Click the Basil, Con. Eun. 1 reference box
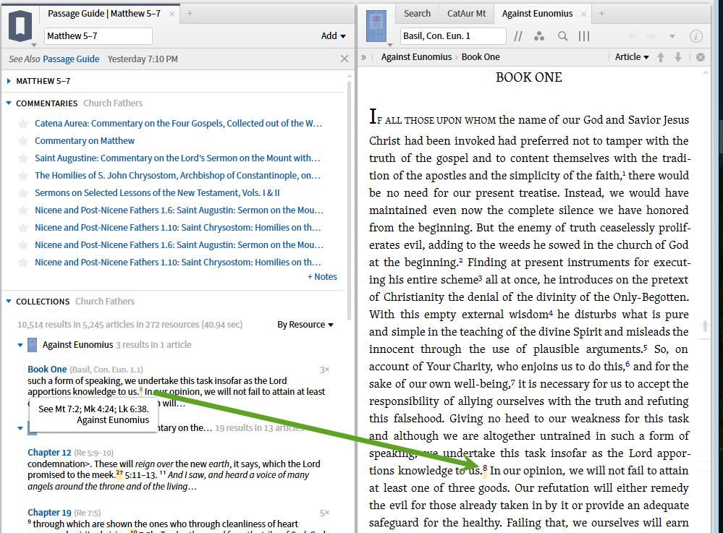The width and height of the screenshot is (723, 533). [x=453, y=36]
